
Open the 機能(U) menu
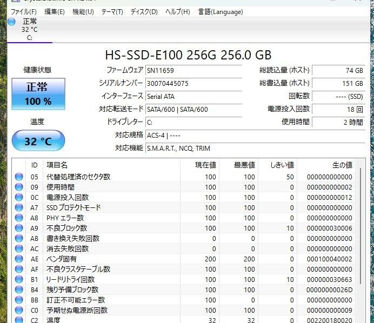click(83, 11)
